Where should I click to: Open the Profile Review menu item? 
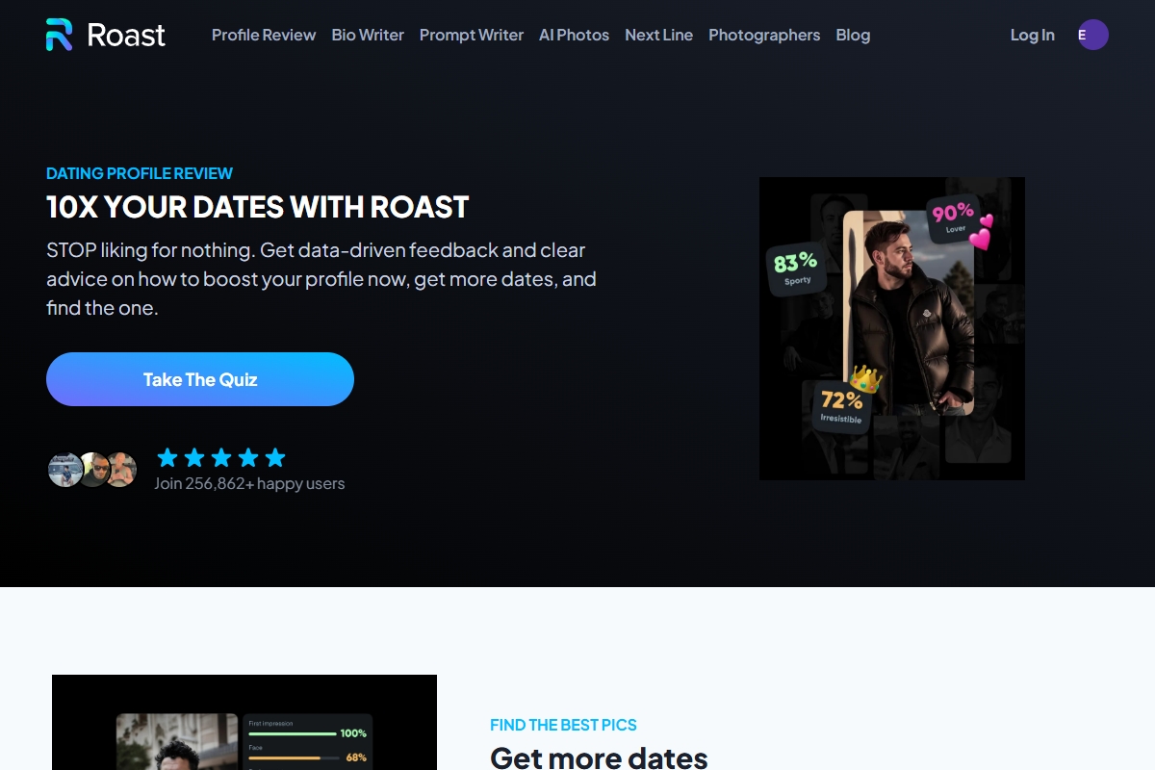[x=264, y=35]
